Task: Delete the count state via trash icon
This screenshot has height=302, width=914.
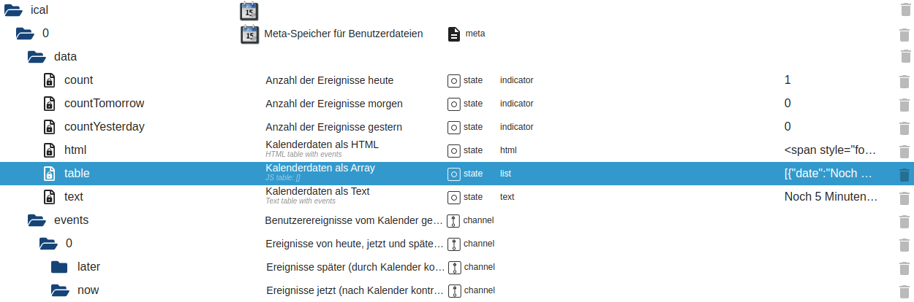Action: tap(904, 80)
